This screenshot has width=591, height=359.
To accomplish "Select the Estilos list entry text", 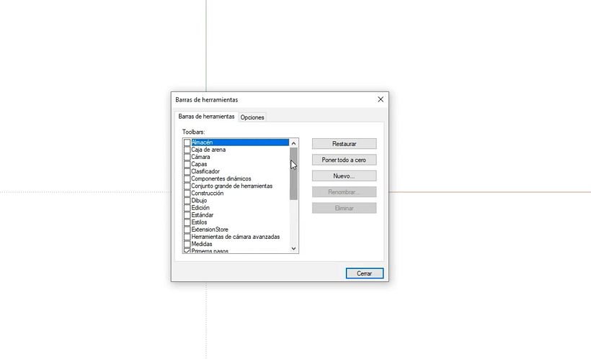I will (x=199, y=222).
